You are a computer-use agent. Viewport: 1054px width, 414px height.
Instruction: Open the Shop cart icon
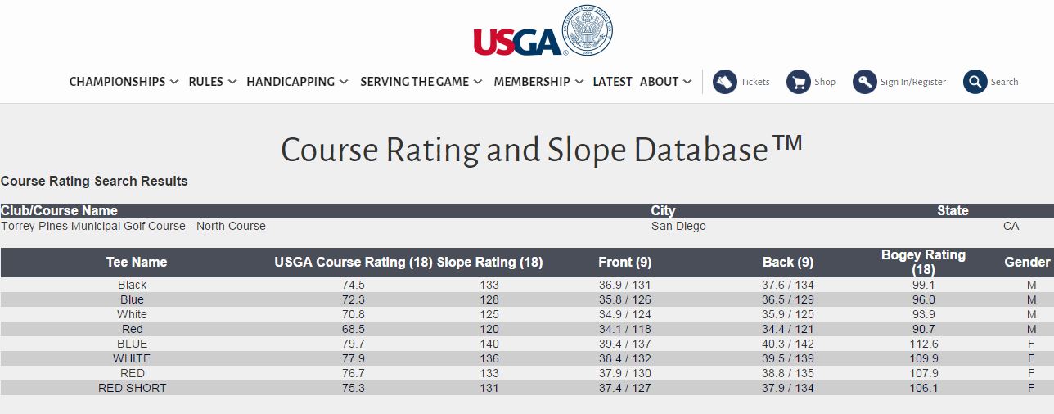(798, 82)
